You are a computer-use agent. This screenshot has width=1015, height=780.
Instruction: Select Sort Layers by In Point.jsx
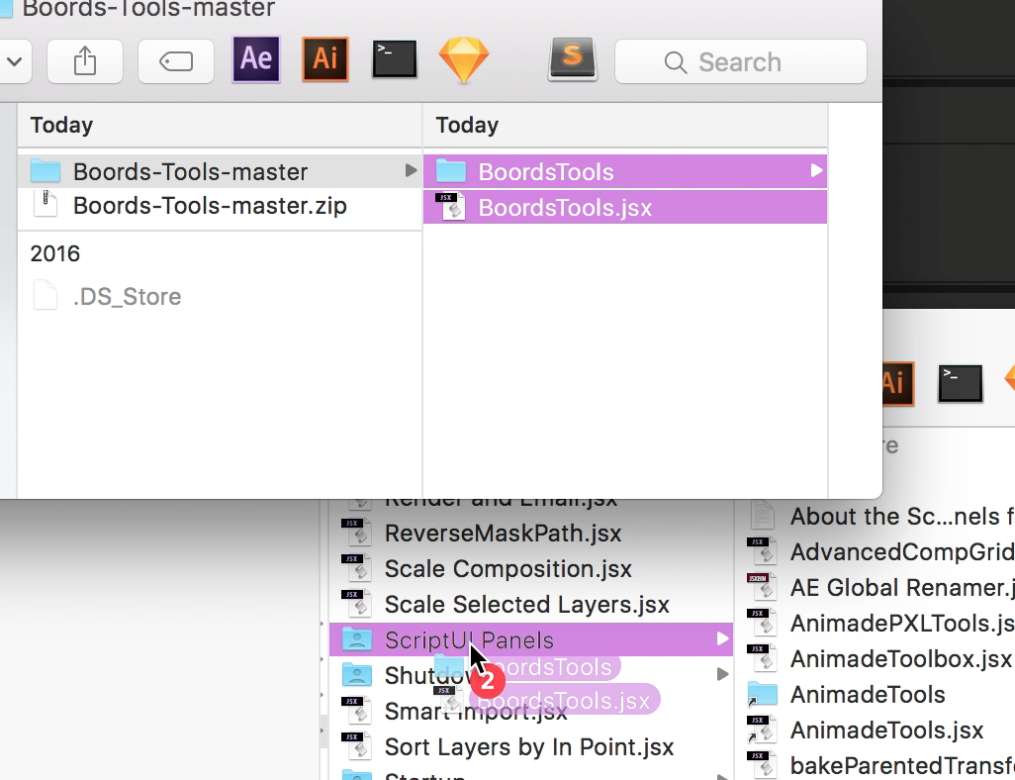coord(531,747)
